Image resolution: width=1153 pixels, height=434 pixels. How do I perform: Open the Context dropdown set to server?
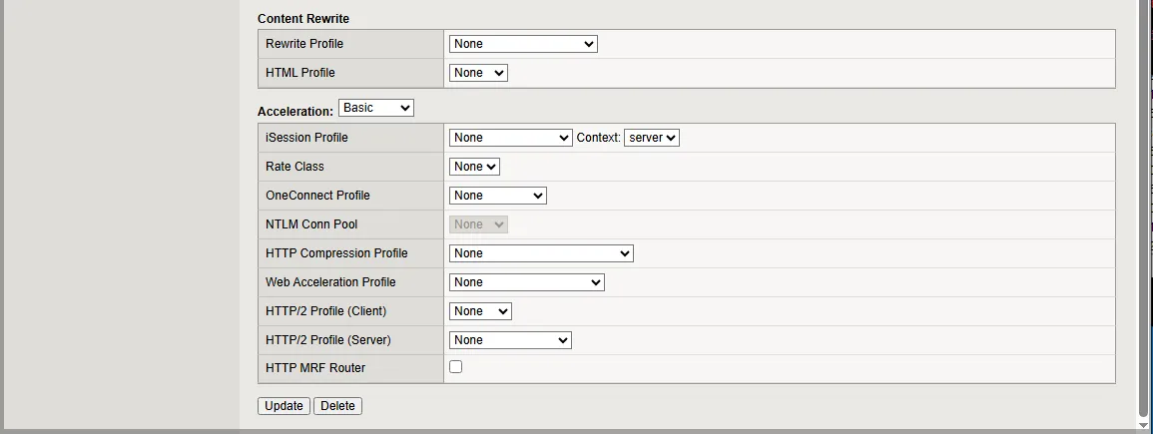point(651,138)
